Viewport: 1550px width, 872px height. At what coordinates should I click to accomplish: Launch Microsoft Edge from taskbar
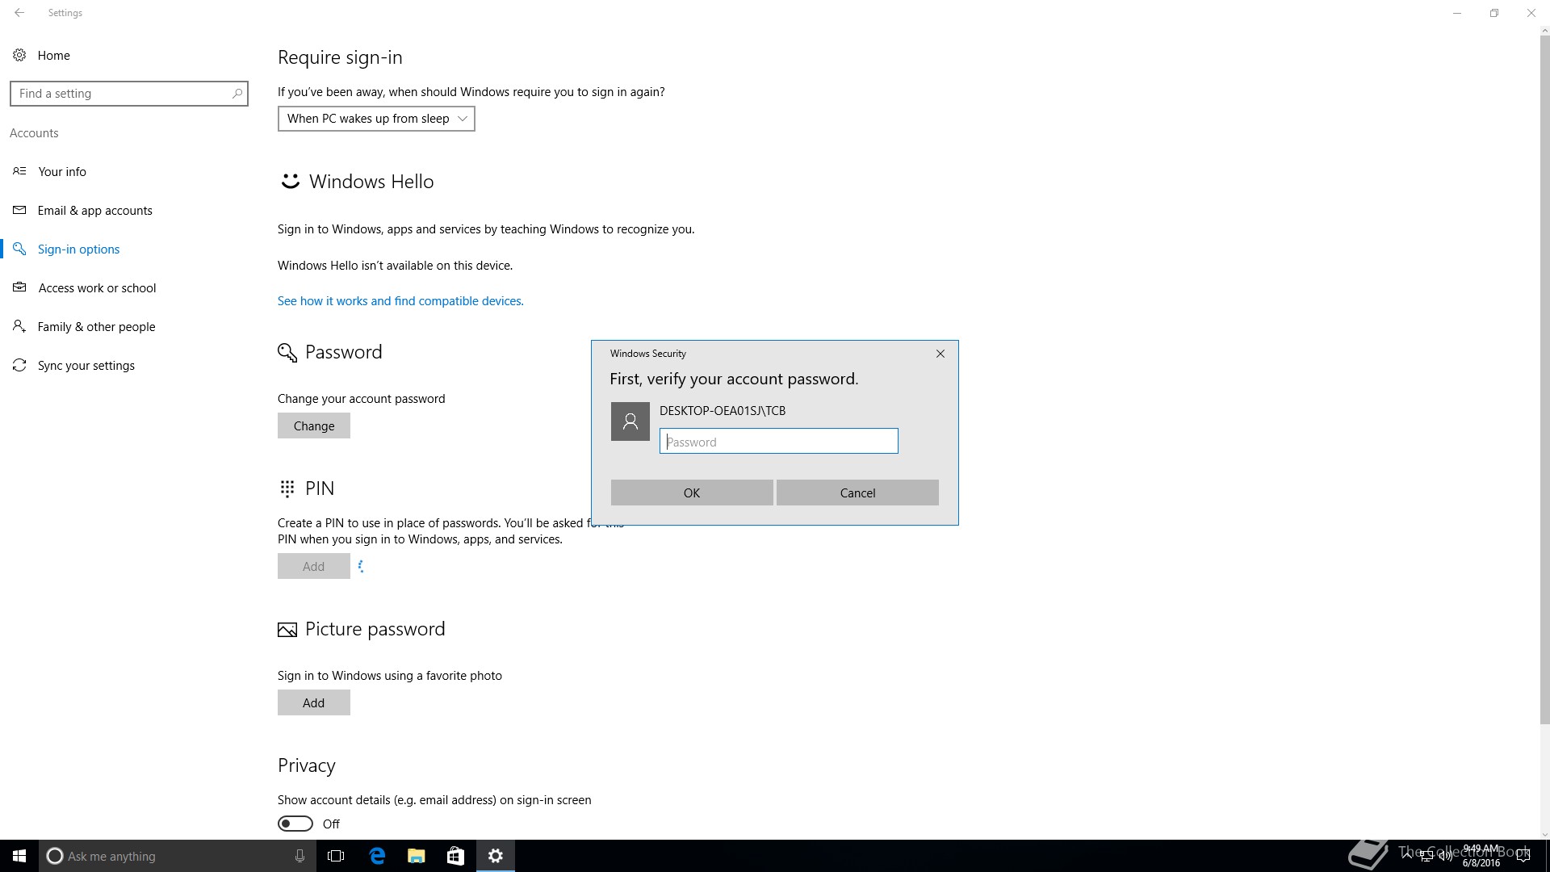point(377,856)
